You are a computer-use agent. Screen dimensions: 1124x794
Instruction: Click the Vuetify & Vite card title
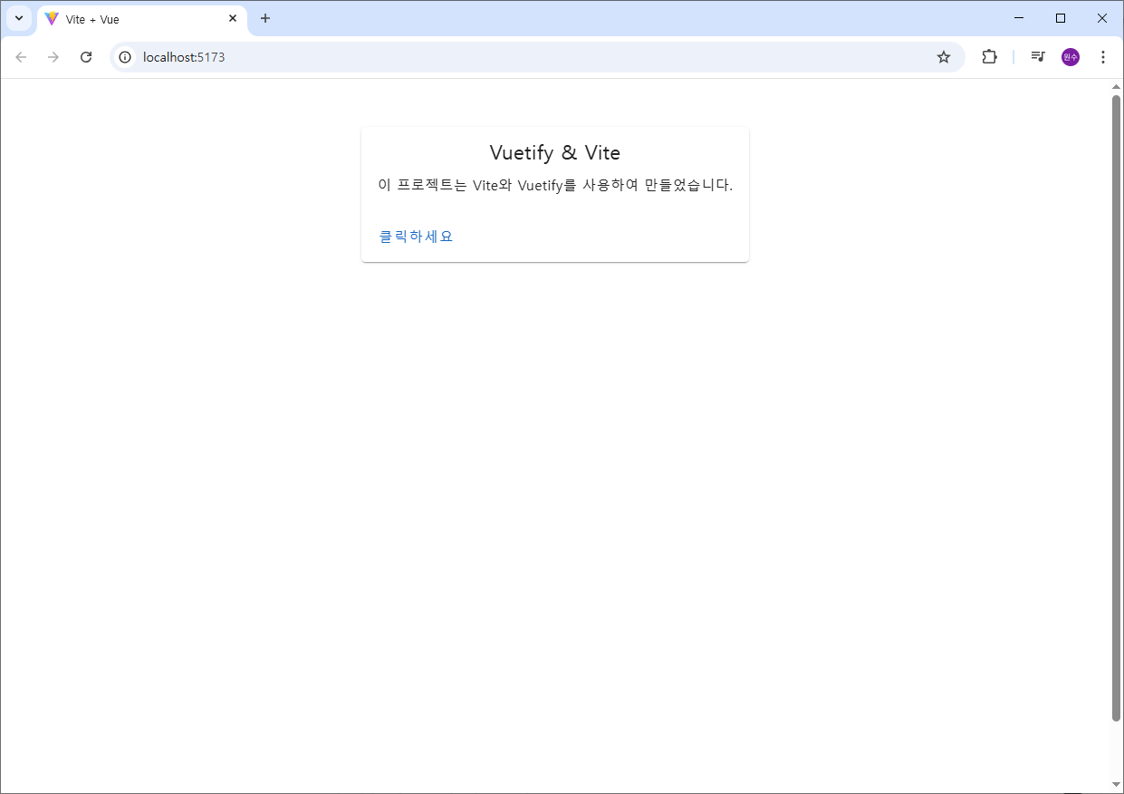pos(555,152)
